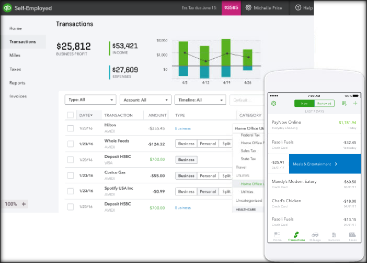Click the AMOUNT column header

tap(157, 115)
